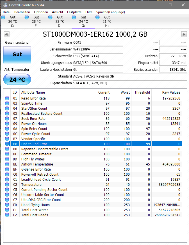Click status orb for Power-On Hours
The image size is (189, 245).
[x=7, y=123]
